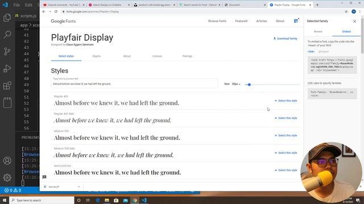Screen dimensions: 364x204
Task: Open the Edit menu in VS Code
Action: pos(28,5)
